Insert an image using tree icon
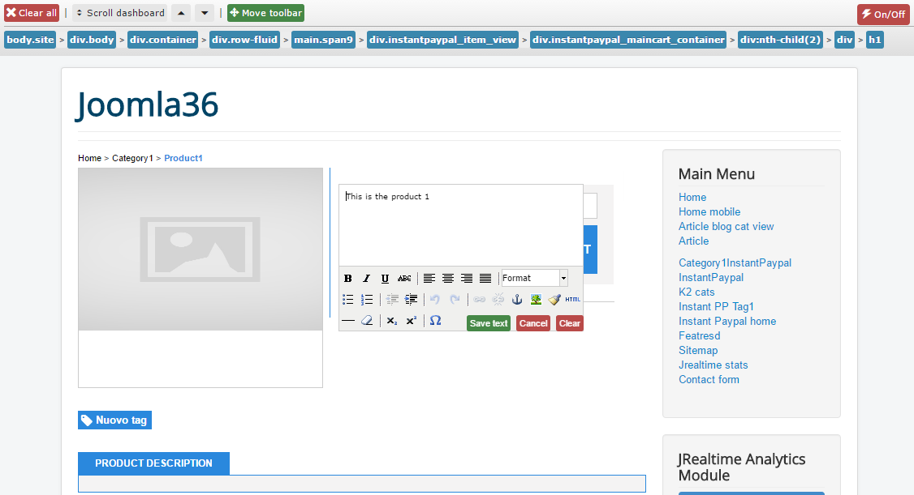The image size is (914, 495). [x=536, y=300]
